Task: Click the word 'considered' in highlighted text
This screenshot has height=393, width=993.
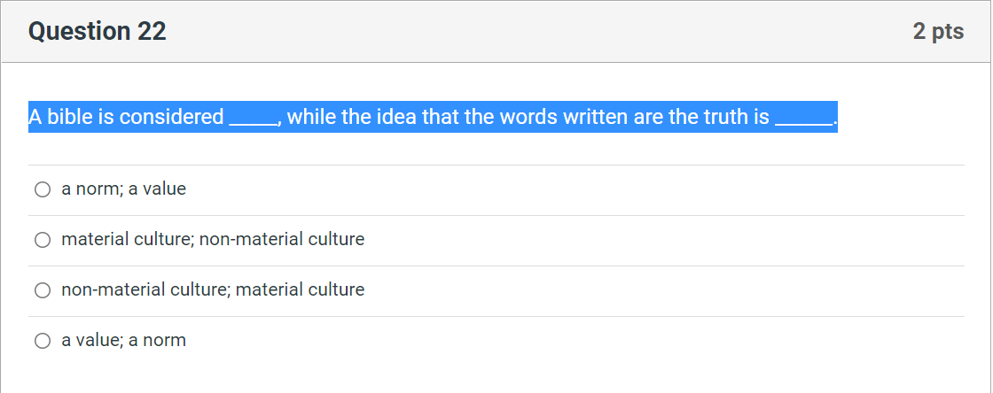Action: point(171,117)
